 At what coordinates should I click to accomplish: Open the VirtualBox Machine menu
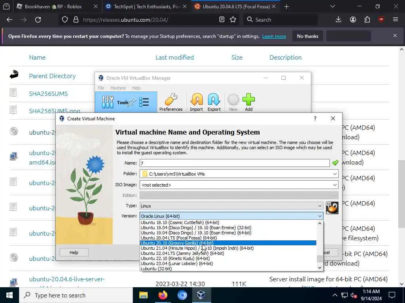coord(118,88)
